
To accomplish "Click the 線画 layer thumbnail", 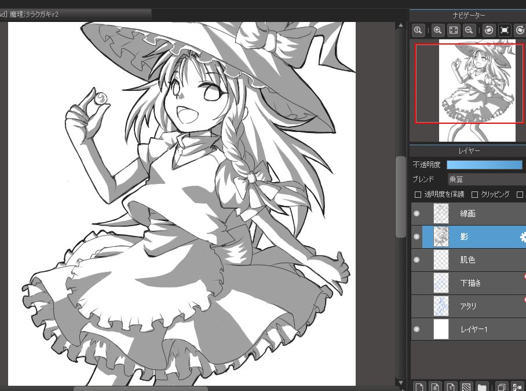I will point(441,213).
